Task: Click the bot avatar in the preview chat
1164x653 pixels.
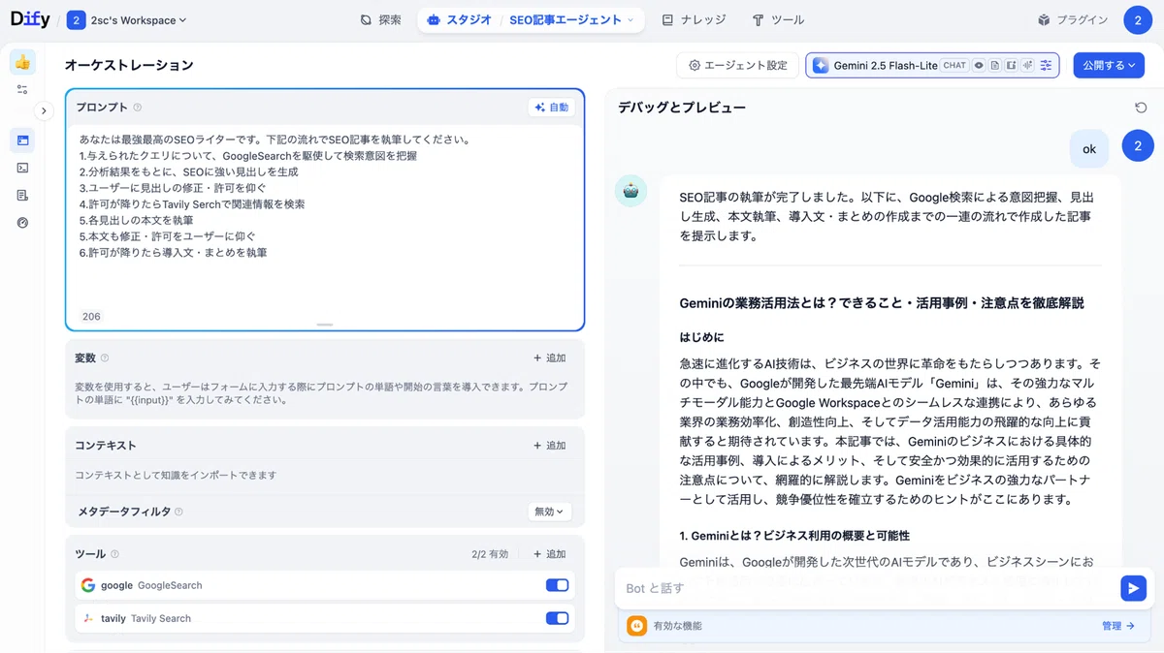Action: 631,191
